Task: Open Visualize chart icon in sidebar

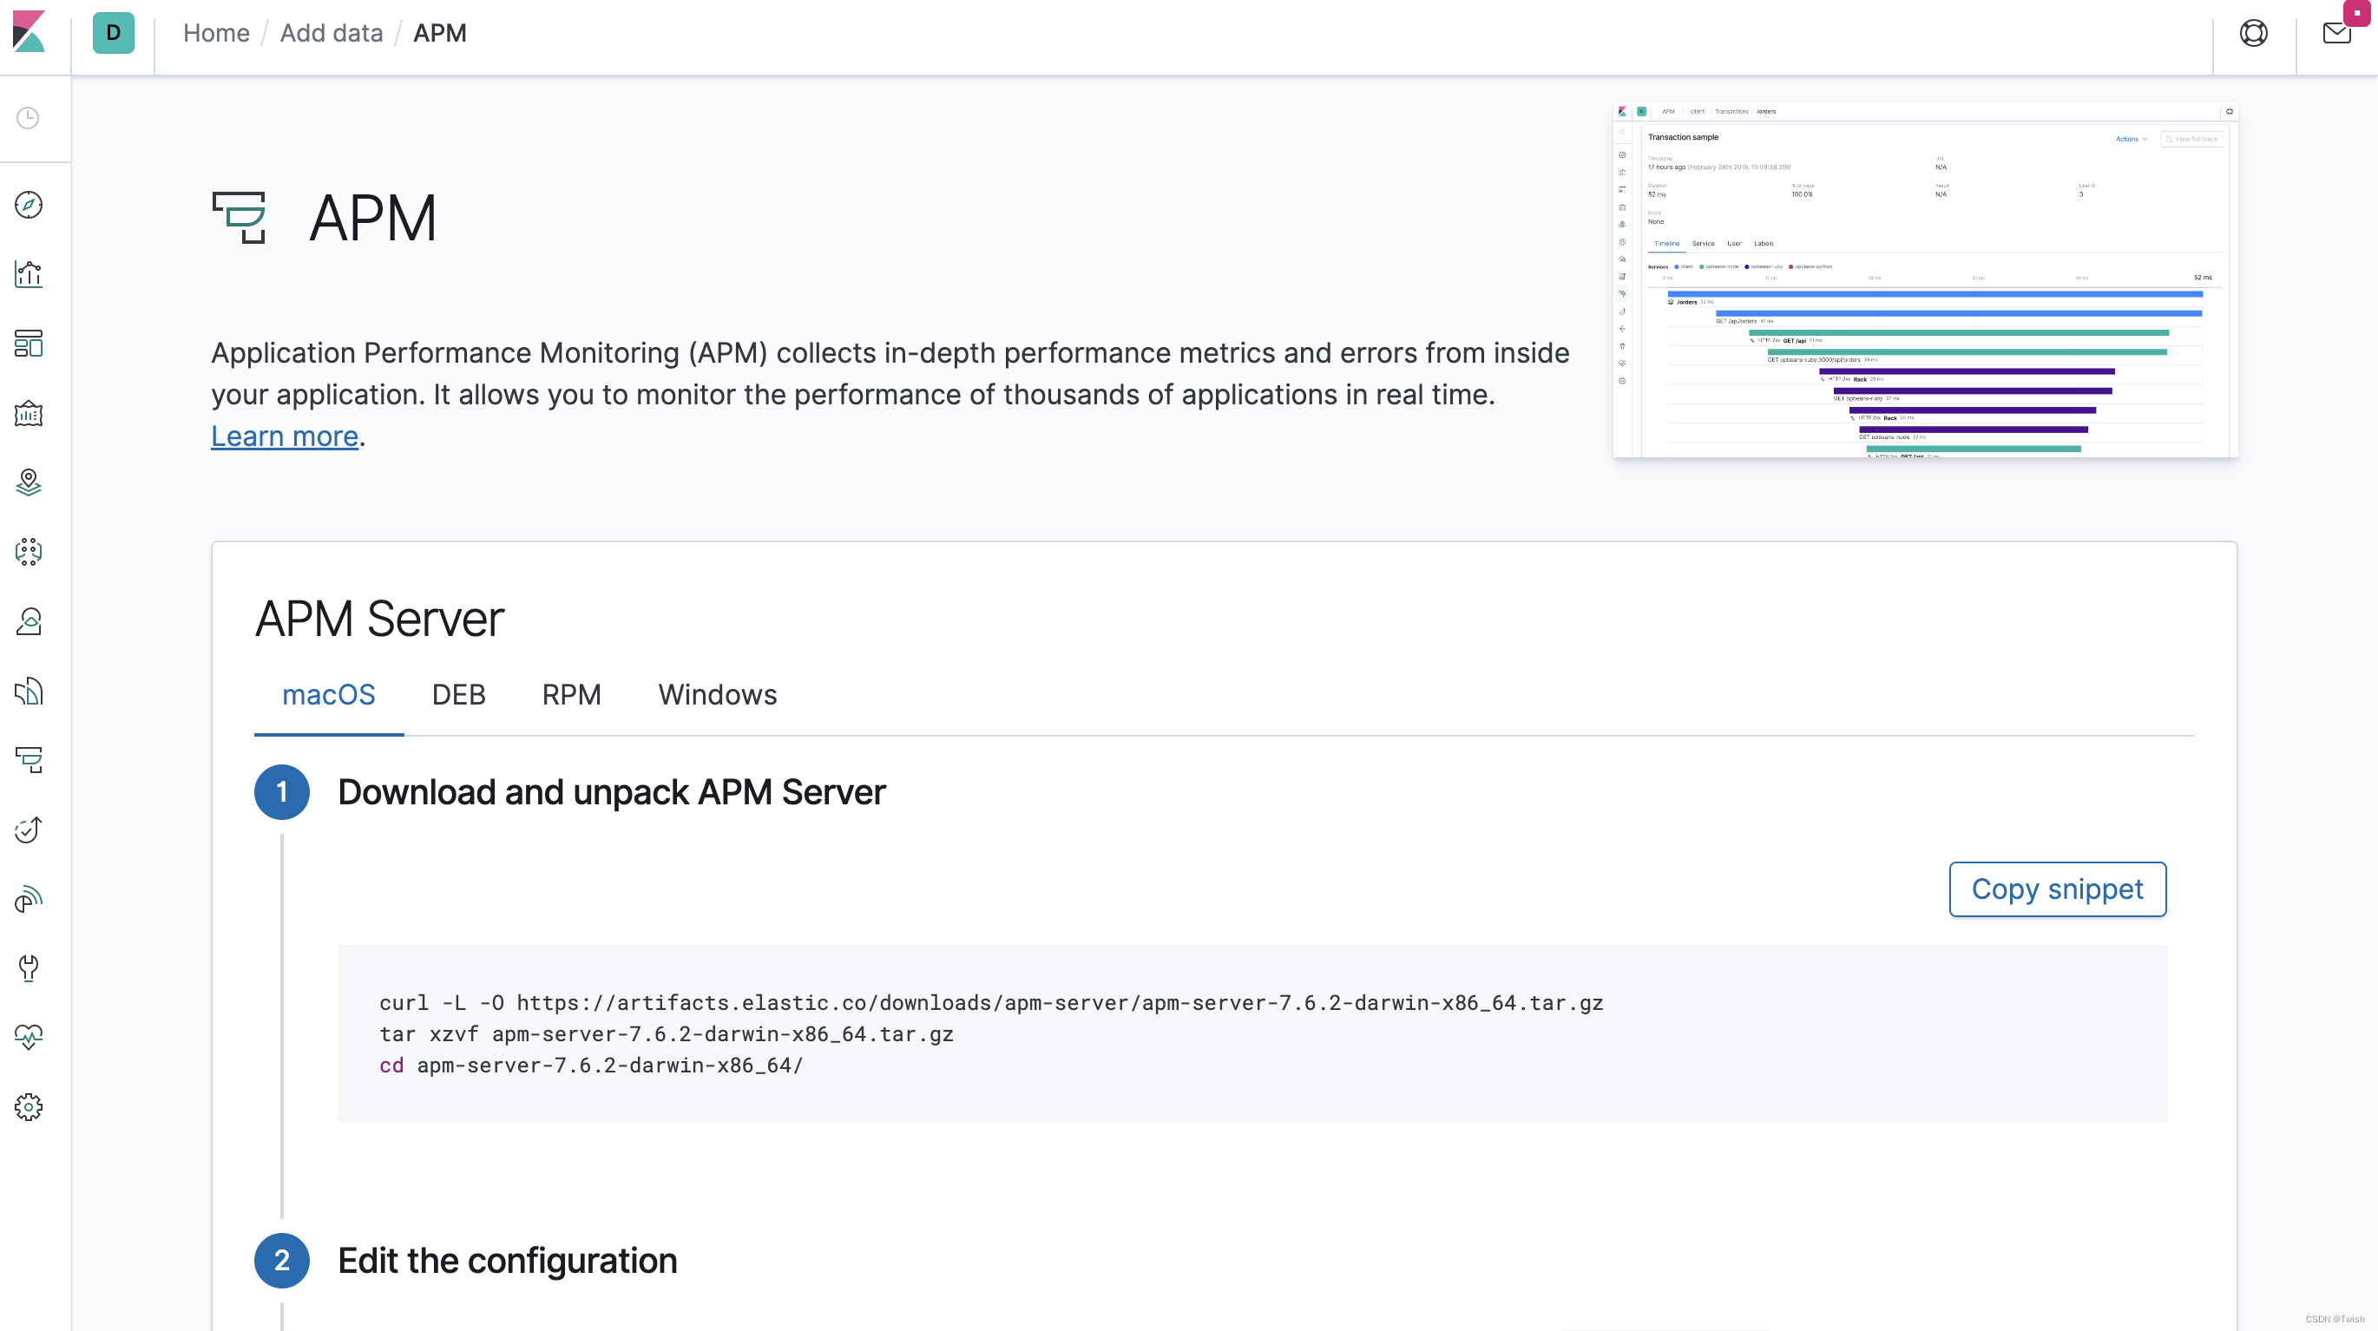Action: click(29, 274)
